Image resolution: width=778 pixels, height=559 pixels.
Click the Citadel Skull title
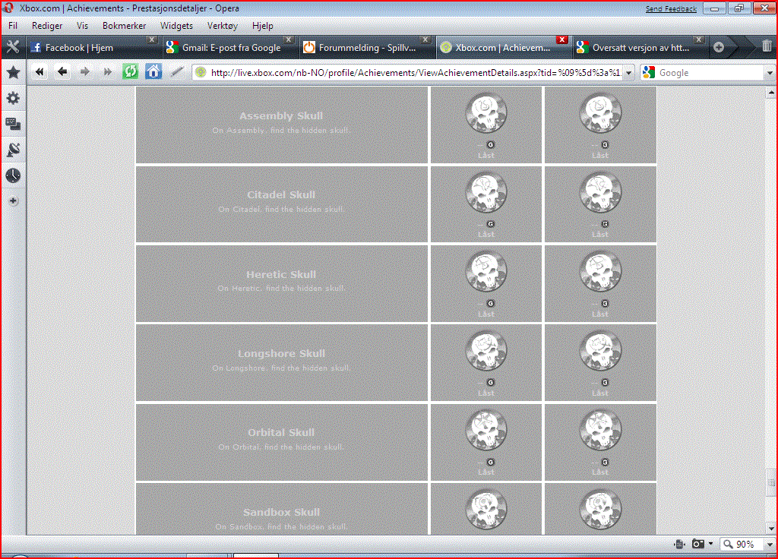coord(281,195)
